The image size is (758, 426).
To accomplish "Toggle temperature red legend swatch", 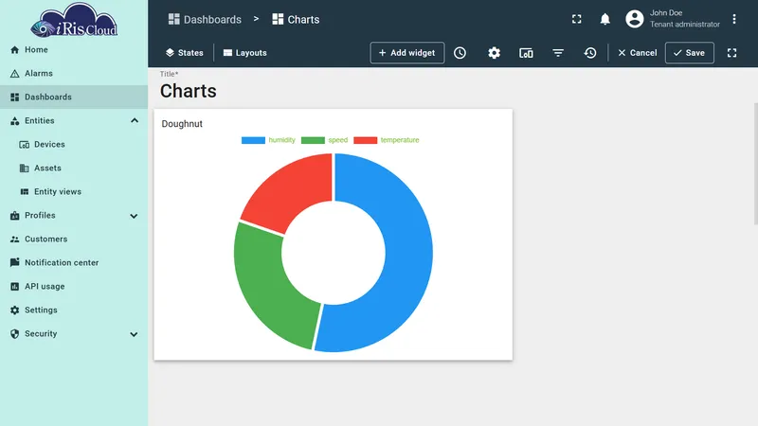I will [x=366, y=140].
